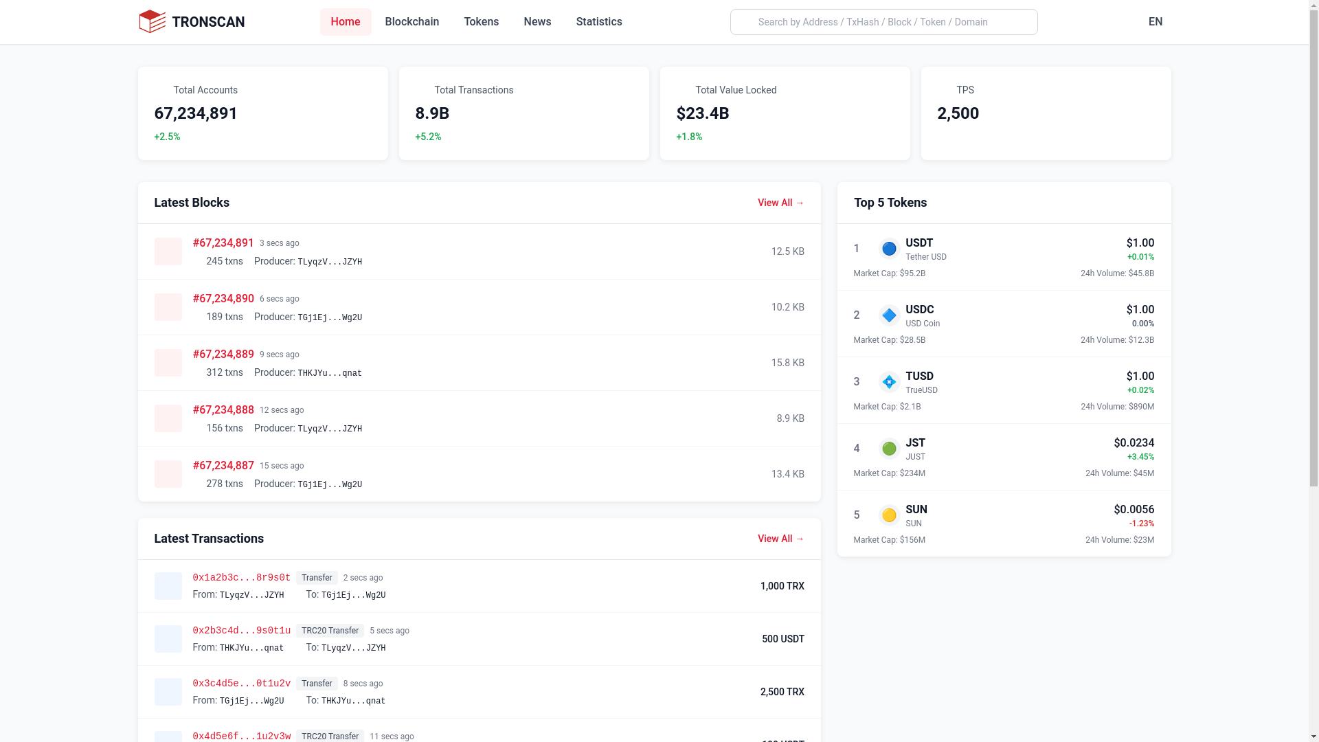Click producer TGj1Ej...Wg2U of block #67,234,887
This screenshot has width=1319, height=742.
(x=330, y=484)
